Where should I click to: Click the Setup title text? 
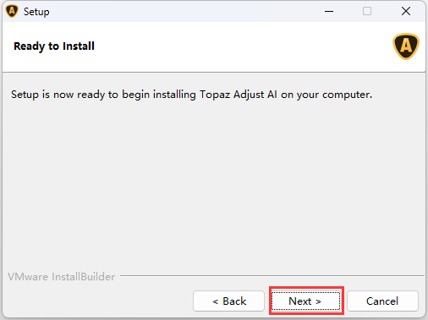click(x=36, y=12)
